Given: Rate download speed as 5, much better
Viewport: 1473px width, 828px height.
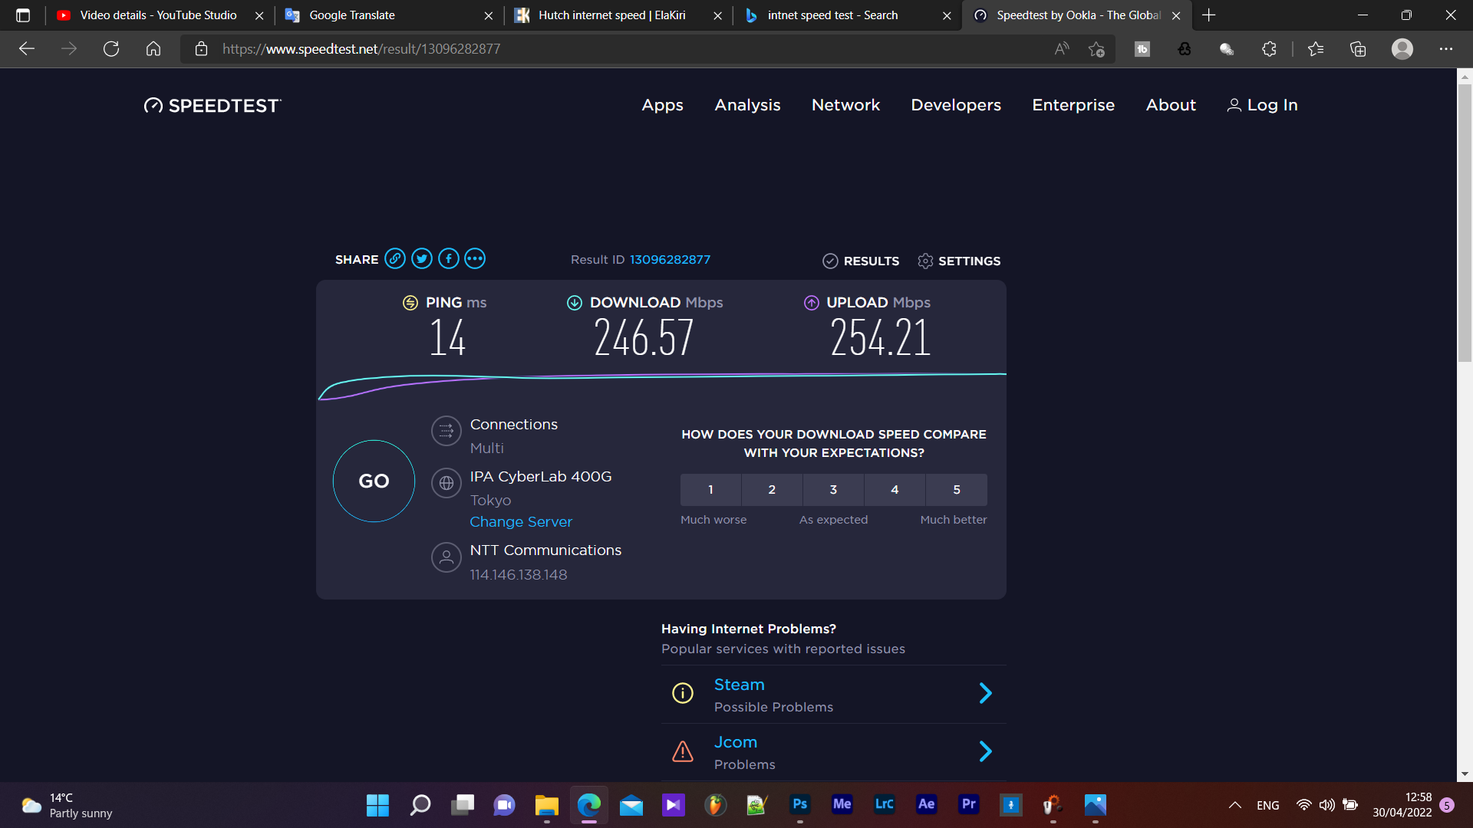Looking at the screenshot, I should click(x=957, y=490).
